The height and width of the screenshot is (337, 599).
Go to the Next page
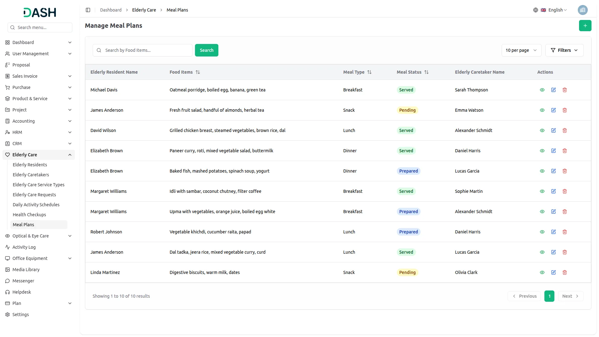pyautogui.click(x=571, y=296)
